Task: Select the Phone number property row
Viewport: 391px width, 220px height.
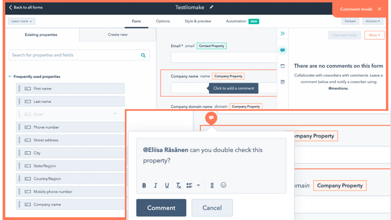Action: [70, 127]
